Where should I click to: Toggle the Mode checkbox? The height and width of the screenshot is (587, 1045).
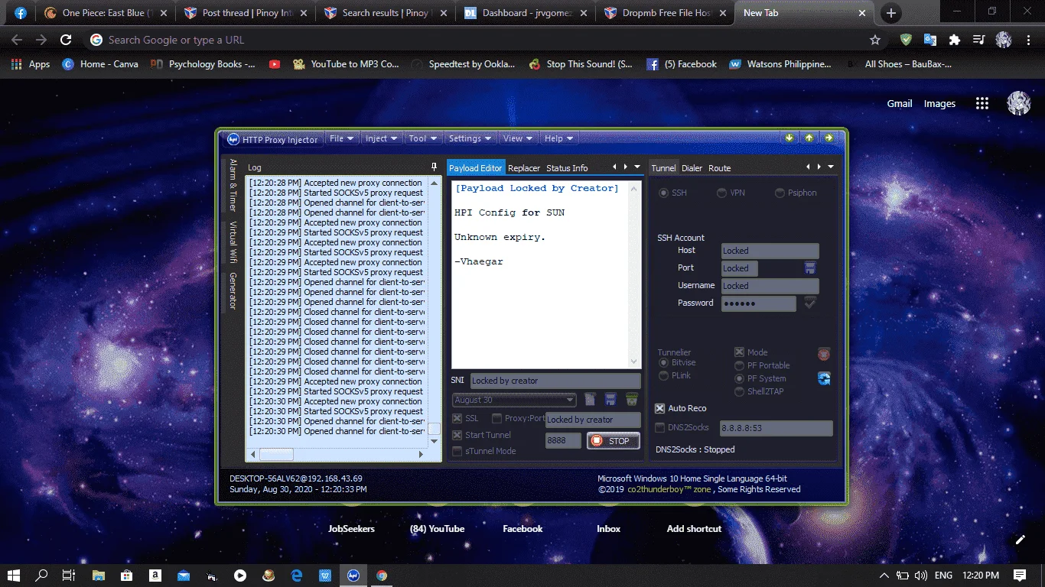pos(739,352)
